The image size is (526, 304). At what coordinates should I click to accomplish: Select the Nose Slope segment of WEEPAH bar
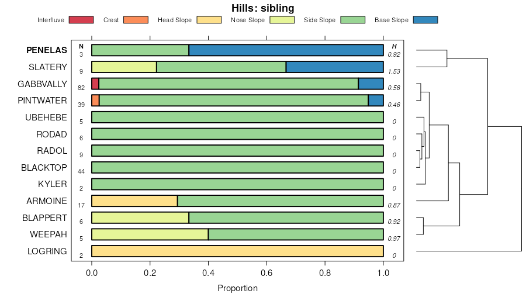(x=150, y=235)
